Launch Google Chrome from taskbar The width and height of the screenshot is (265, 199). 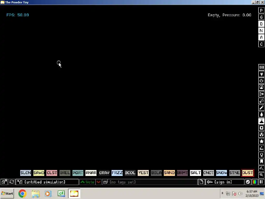click(23, 194)
